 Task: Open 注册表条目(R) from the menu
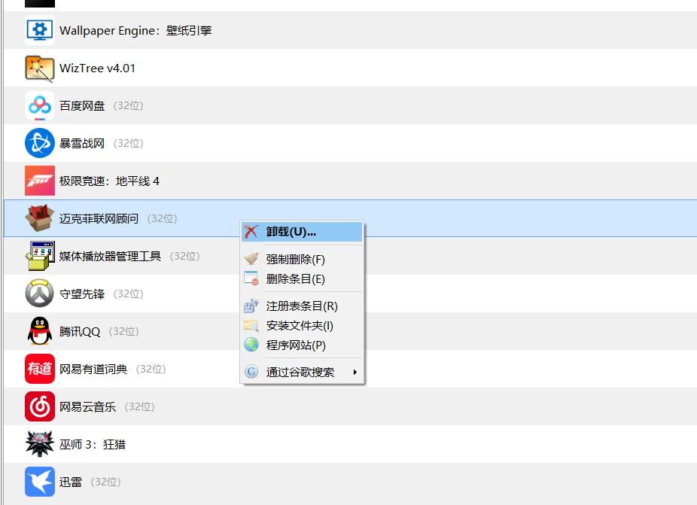(x=301, y=306)
